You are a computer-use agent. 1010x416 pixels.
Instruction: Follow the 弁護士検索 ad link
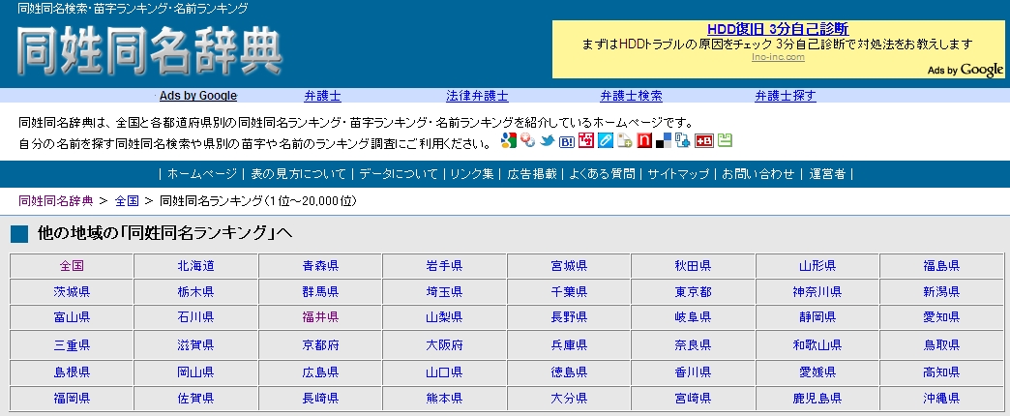tap(631, 96)
